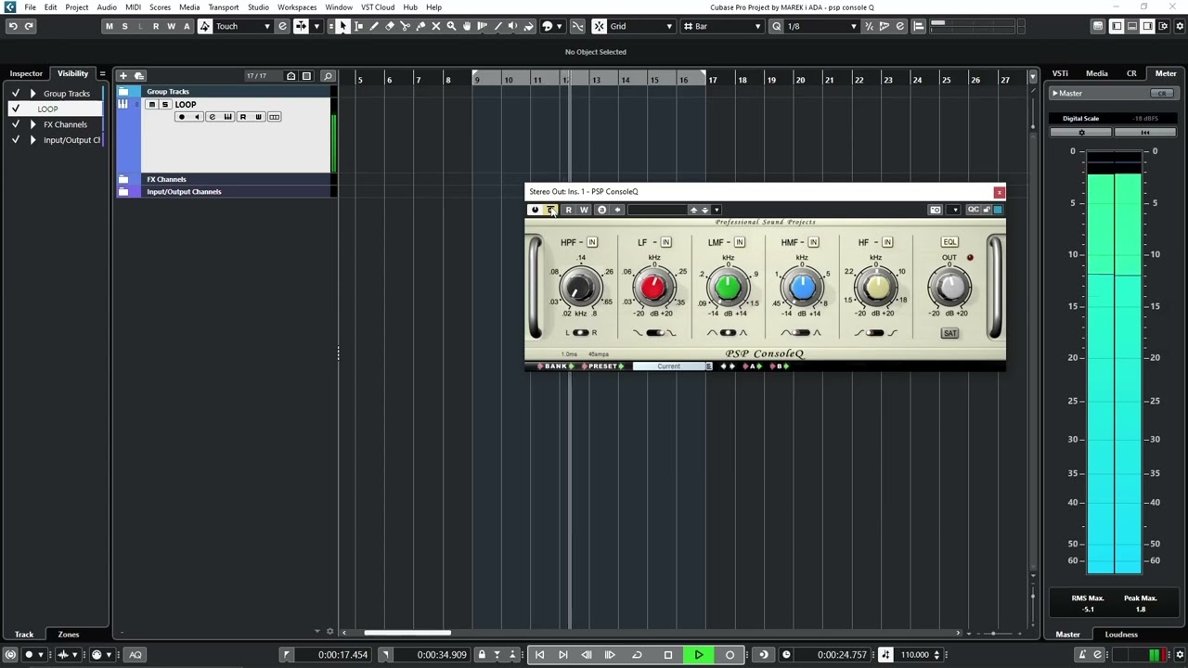
Task: Click the blue HMF gain knob
Action: coord(802,288)
